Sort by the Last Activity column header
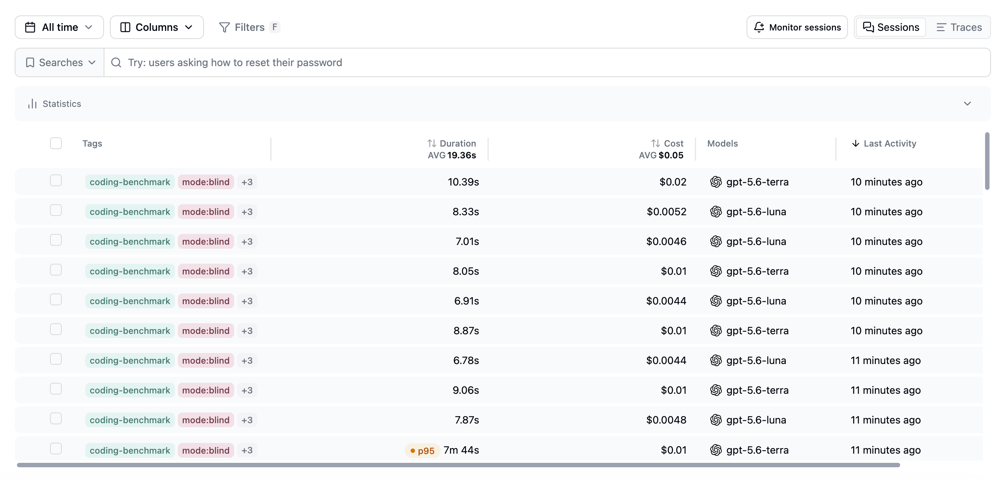Image resolution: width=1002 pixels, height=479 pixels. point(884,144)
